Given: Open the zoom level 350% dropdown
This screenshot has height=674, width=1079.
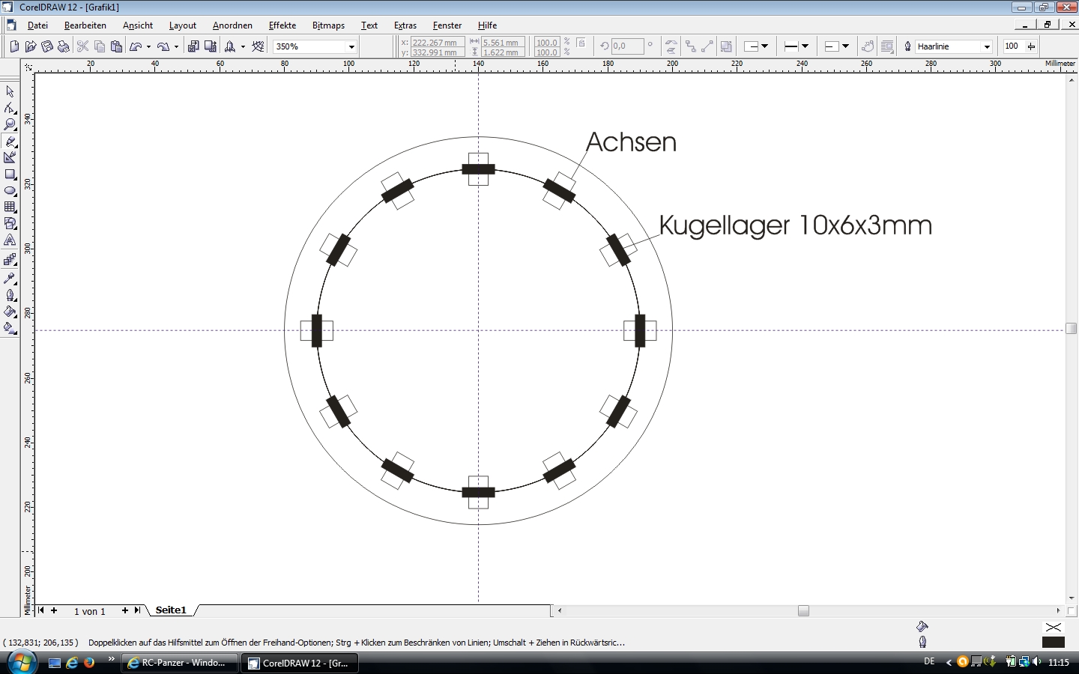Looking at the screenshot, I should coord(351,46).
